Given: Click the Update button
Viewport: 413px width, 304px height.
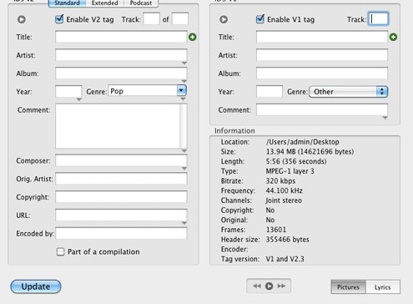Looking at the screenshot, I should [x=36, y=286].
